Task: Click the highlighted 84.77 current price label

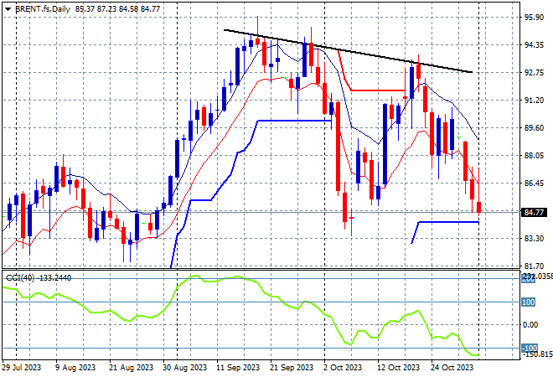Action: pyautogui.click(x=535, y=212)
